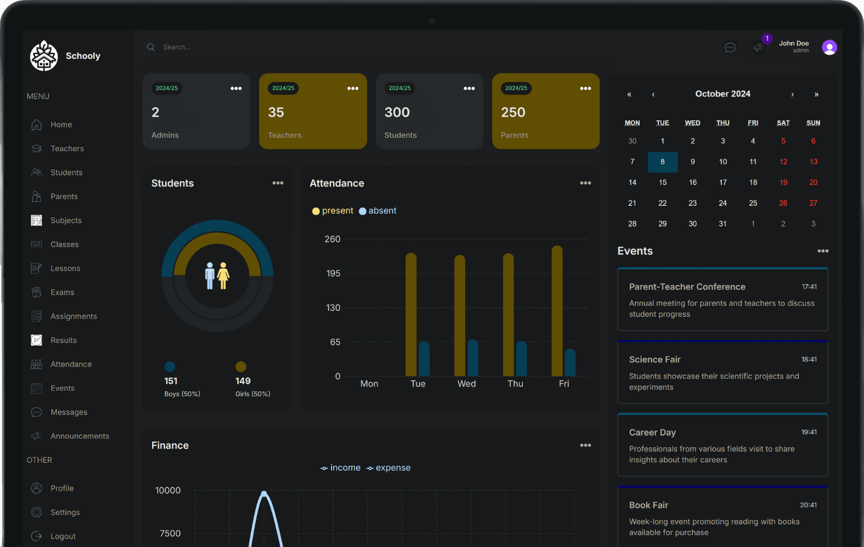Open Events panel options menu
Image resolution: width=864 pixels, height=547 pixels.
pos(823,251)
